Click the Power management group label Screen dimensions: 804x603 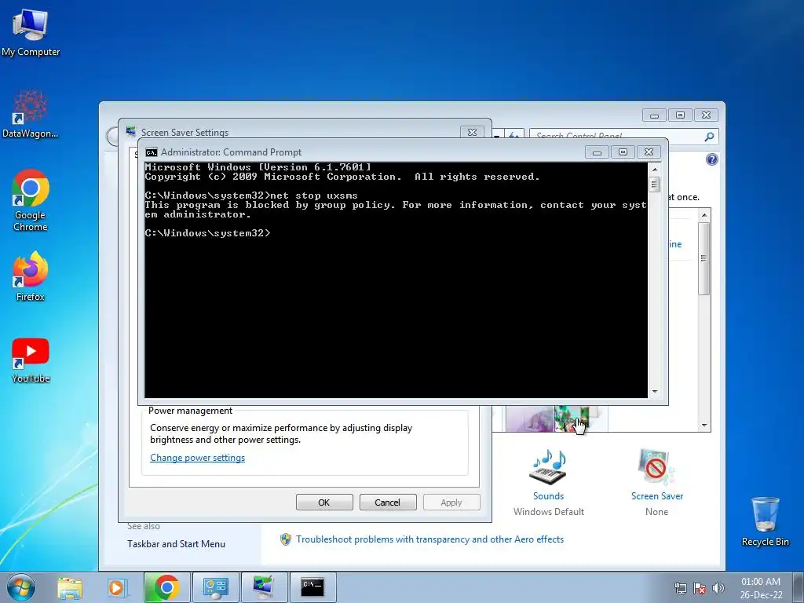190,411
